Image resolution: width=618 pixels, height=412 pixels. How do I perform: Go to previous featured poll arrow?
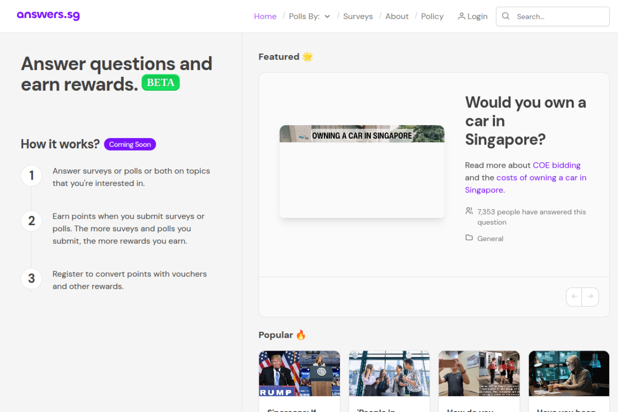574,297
